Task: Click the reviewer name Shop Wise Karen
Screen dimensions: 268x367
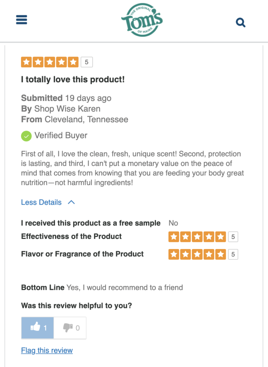Action: (67, 109)
